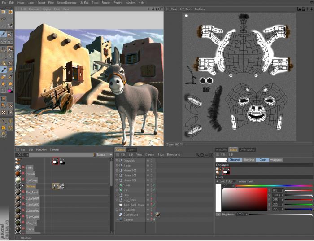
Task: Click the magenta foreground/background color icon
Action: [10, 91]
